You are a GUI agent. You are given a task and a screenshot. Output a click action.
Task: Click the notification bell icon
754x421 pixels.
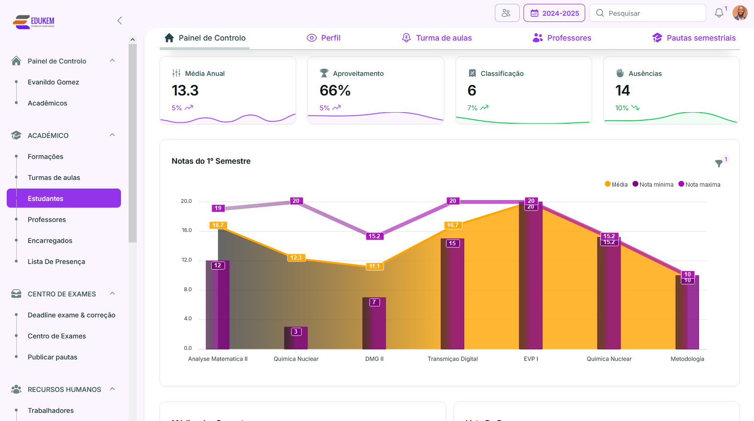coord(719,13)
